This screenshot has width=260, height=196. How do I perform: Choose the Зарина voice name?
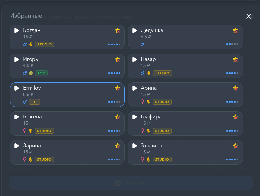(x=32, y=146)
